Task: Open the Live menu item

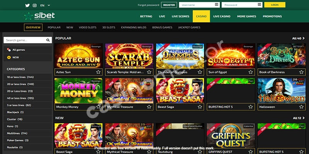Action: coord(162,16)
